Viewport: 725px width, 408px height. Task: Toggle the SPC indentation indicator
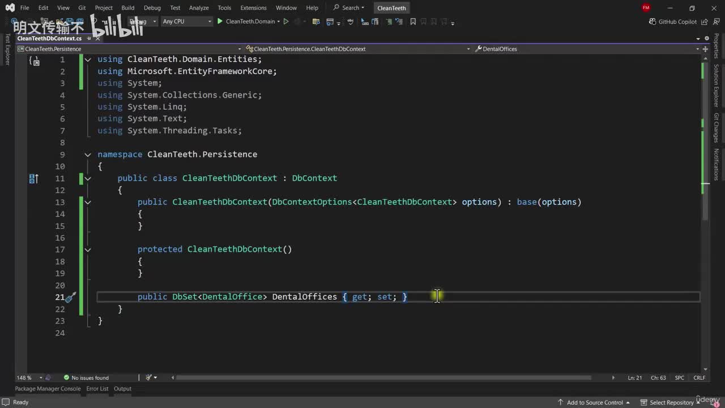(679, 378)
